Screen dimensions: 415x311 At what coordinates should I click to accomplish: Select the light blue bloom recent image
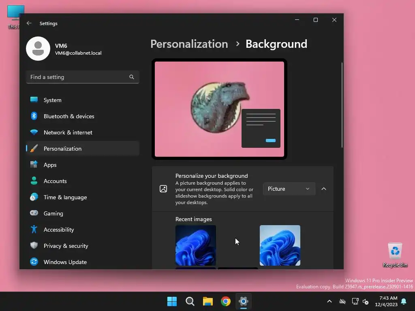[x=280, y=245]
